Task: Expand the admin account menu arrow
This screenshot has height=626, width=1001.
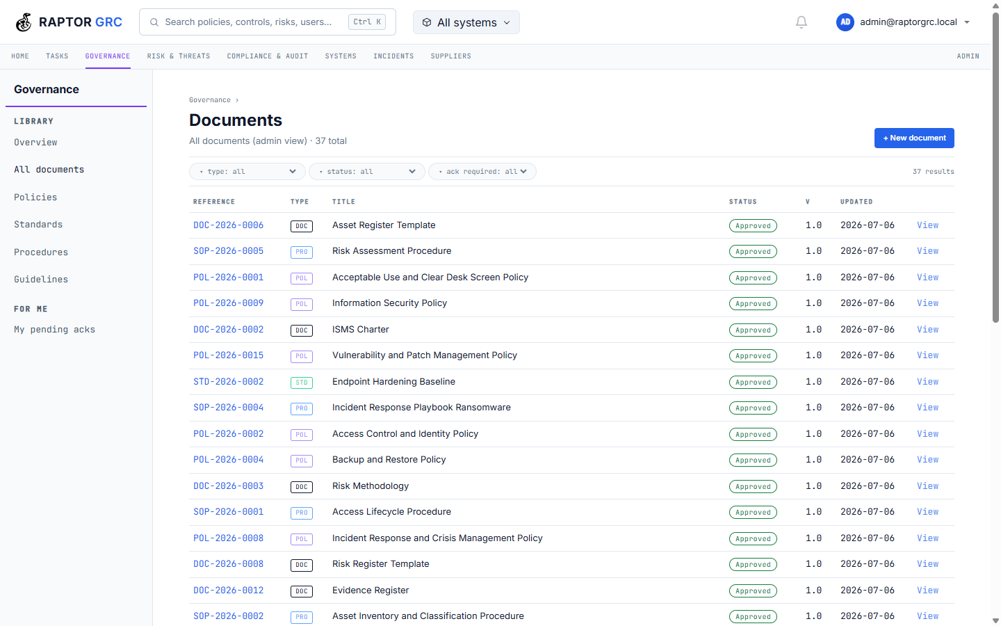Action: click(x=967, y=22)
